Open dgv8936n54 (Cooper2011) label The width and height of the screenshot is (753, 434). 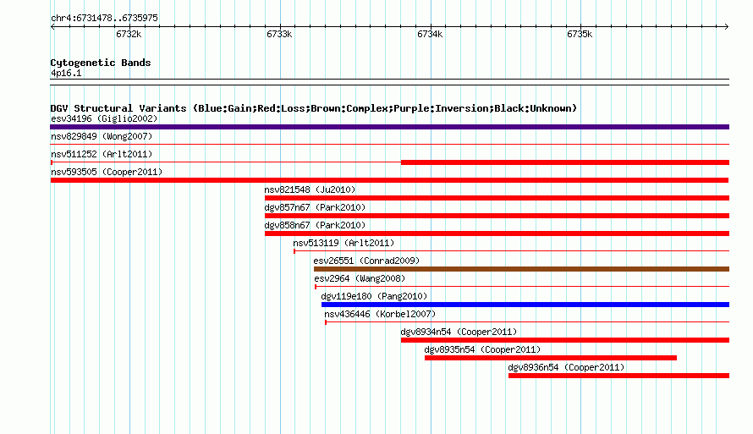click(566, 367)
